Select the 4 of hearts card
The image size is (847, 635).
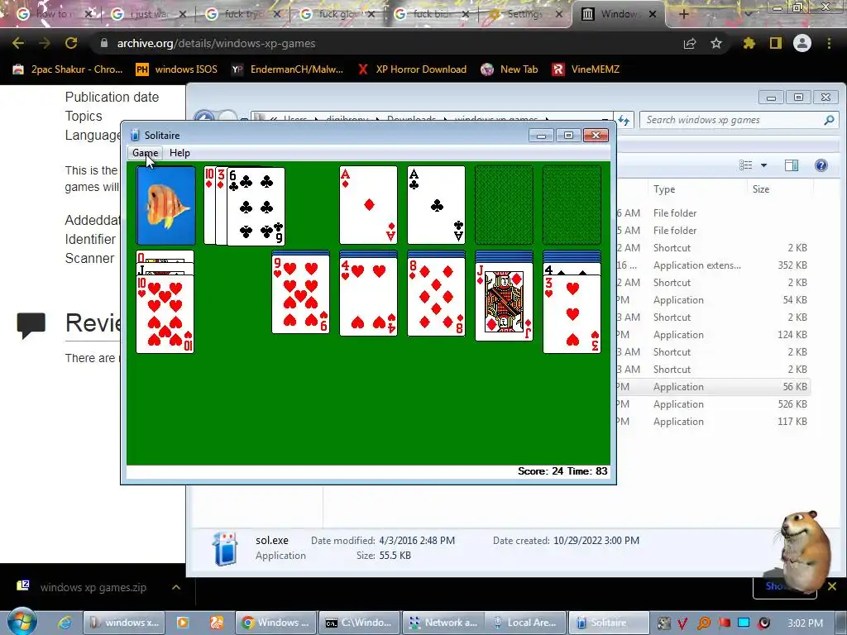[368, 297]
